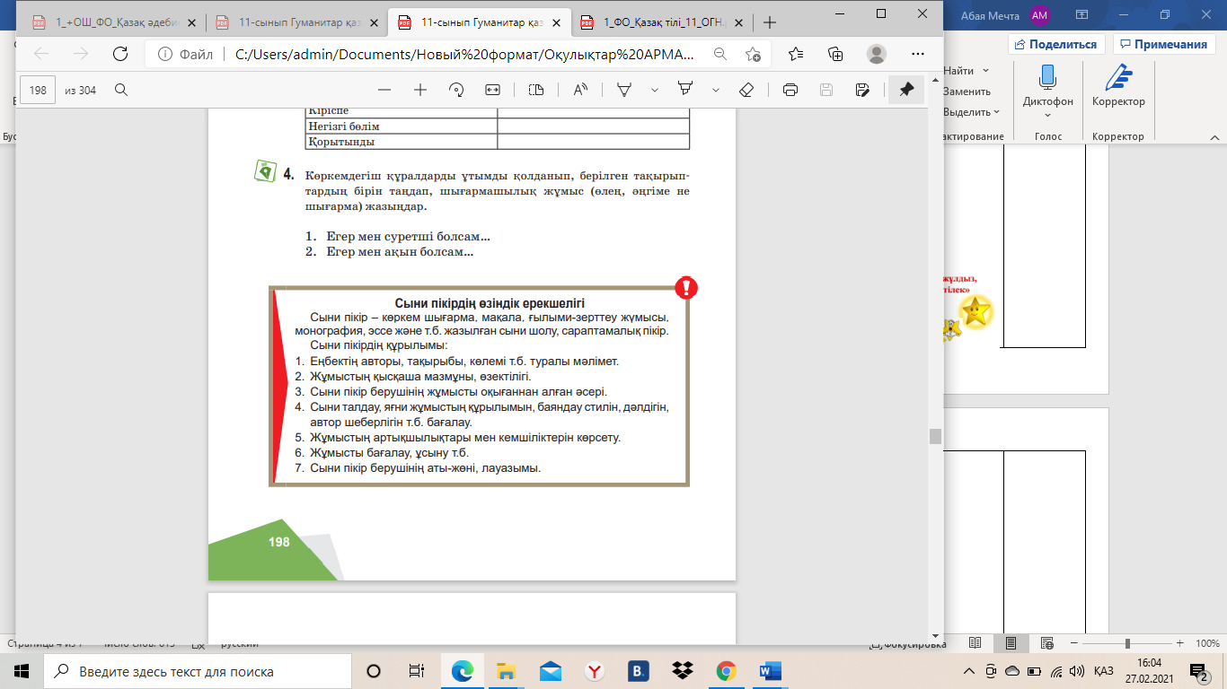1227x689 pixels.
Task: Open the Найти dropdown arrow in Word
Action: tap(985, 71)
